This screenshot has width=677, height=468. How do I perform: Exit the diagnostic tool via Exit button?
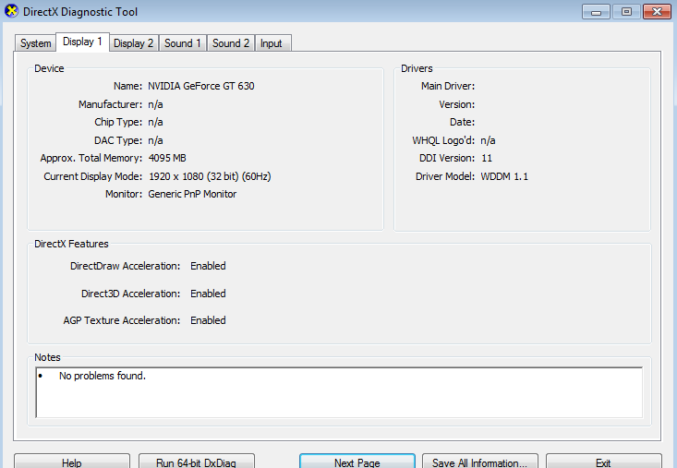pos(604,462)
